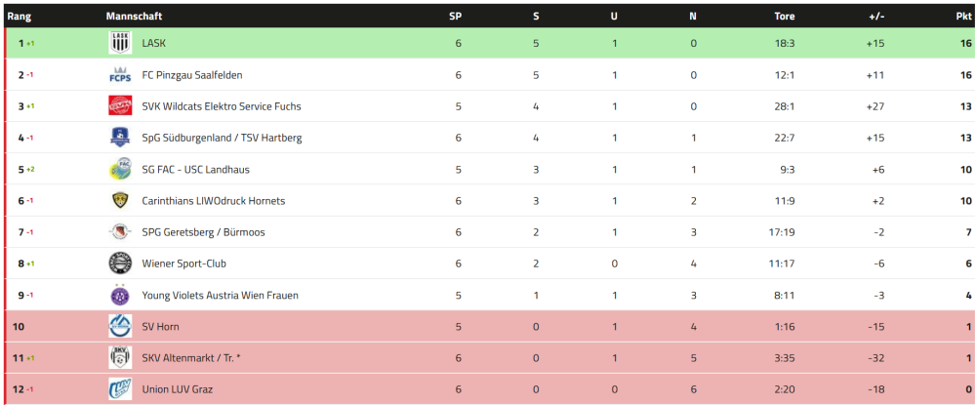Select the SpG Südburgenland / TSV Hartberg logo
976x405 pixels.
[x=120, y=138]
